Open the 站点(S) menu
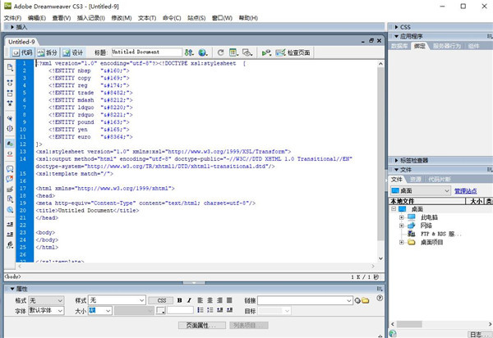 196,18
